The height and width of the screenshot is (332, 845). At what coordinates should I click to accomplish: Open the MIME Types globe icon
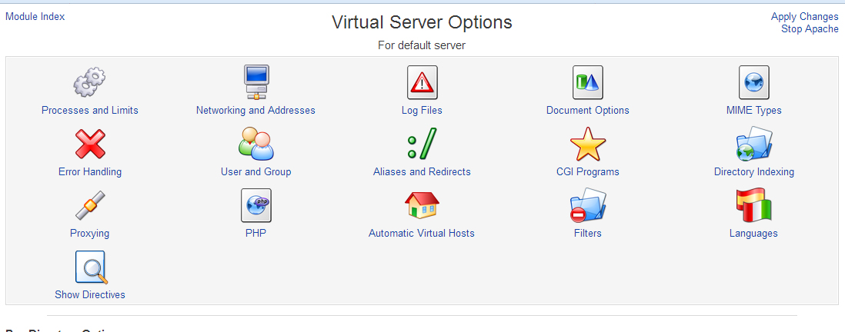click(753, 82)
